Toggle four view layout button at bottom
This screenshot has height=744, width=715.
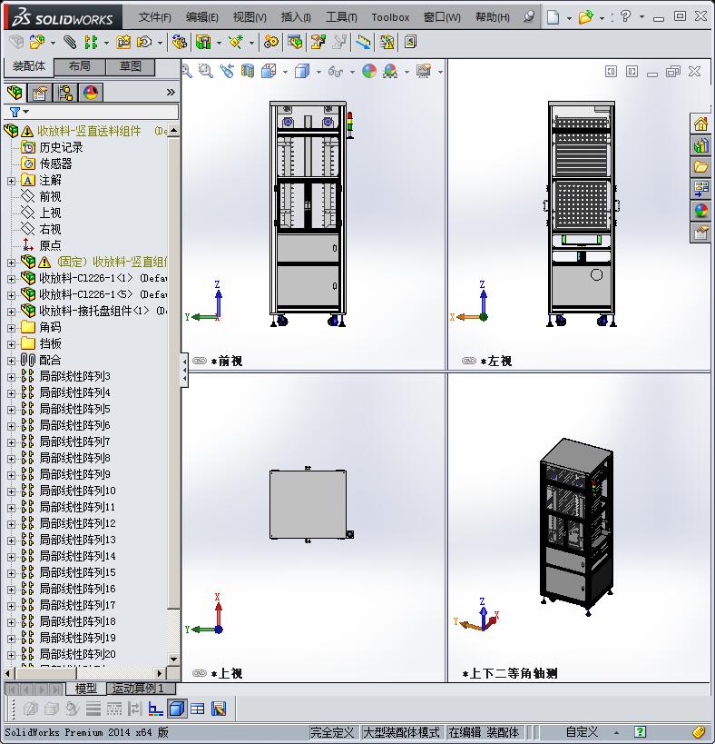[x=198, y=709]
